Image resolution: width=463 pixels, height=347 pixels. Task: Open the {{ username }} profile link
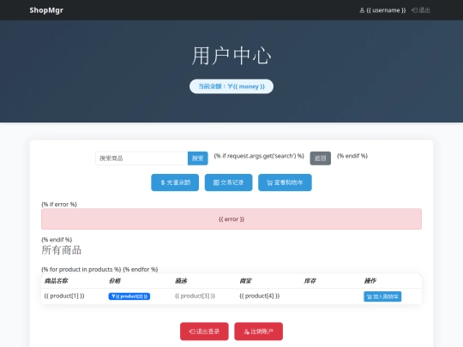pos(382,10)
